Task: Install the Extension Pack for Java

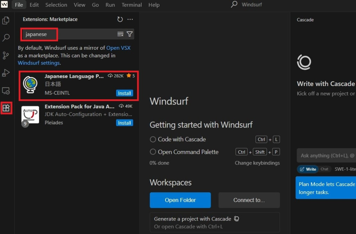Action: pos(124,123)
